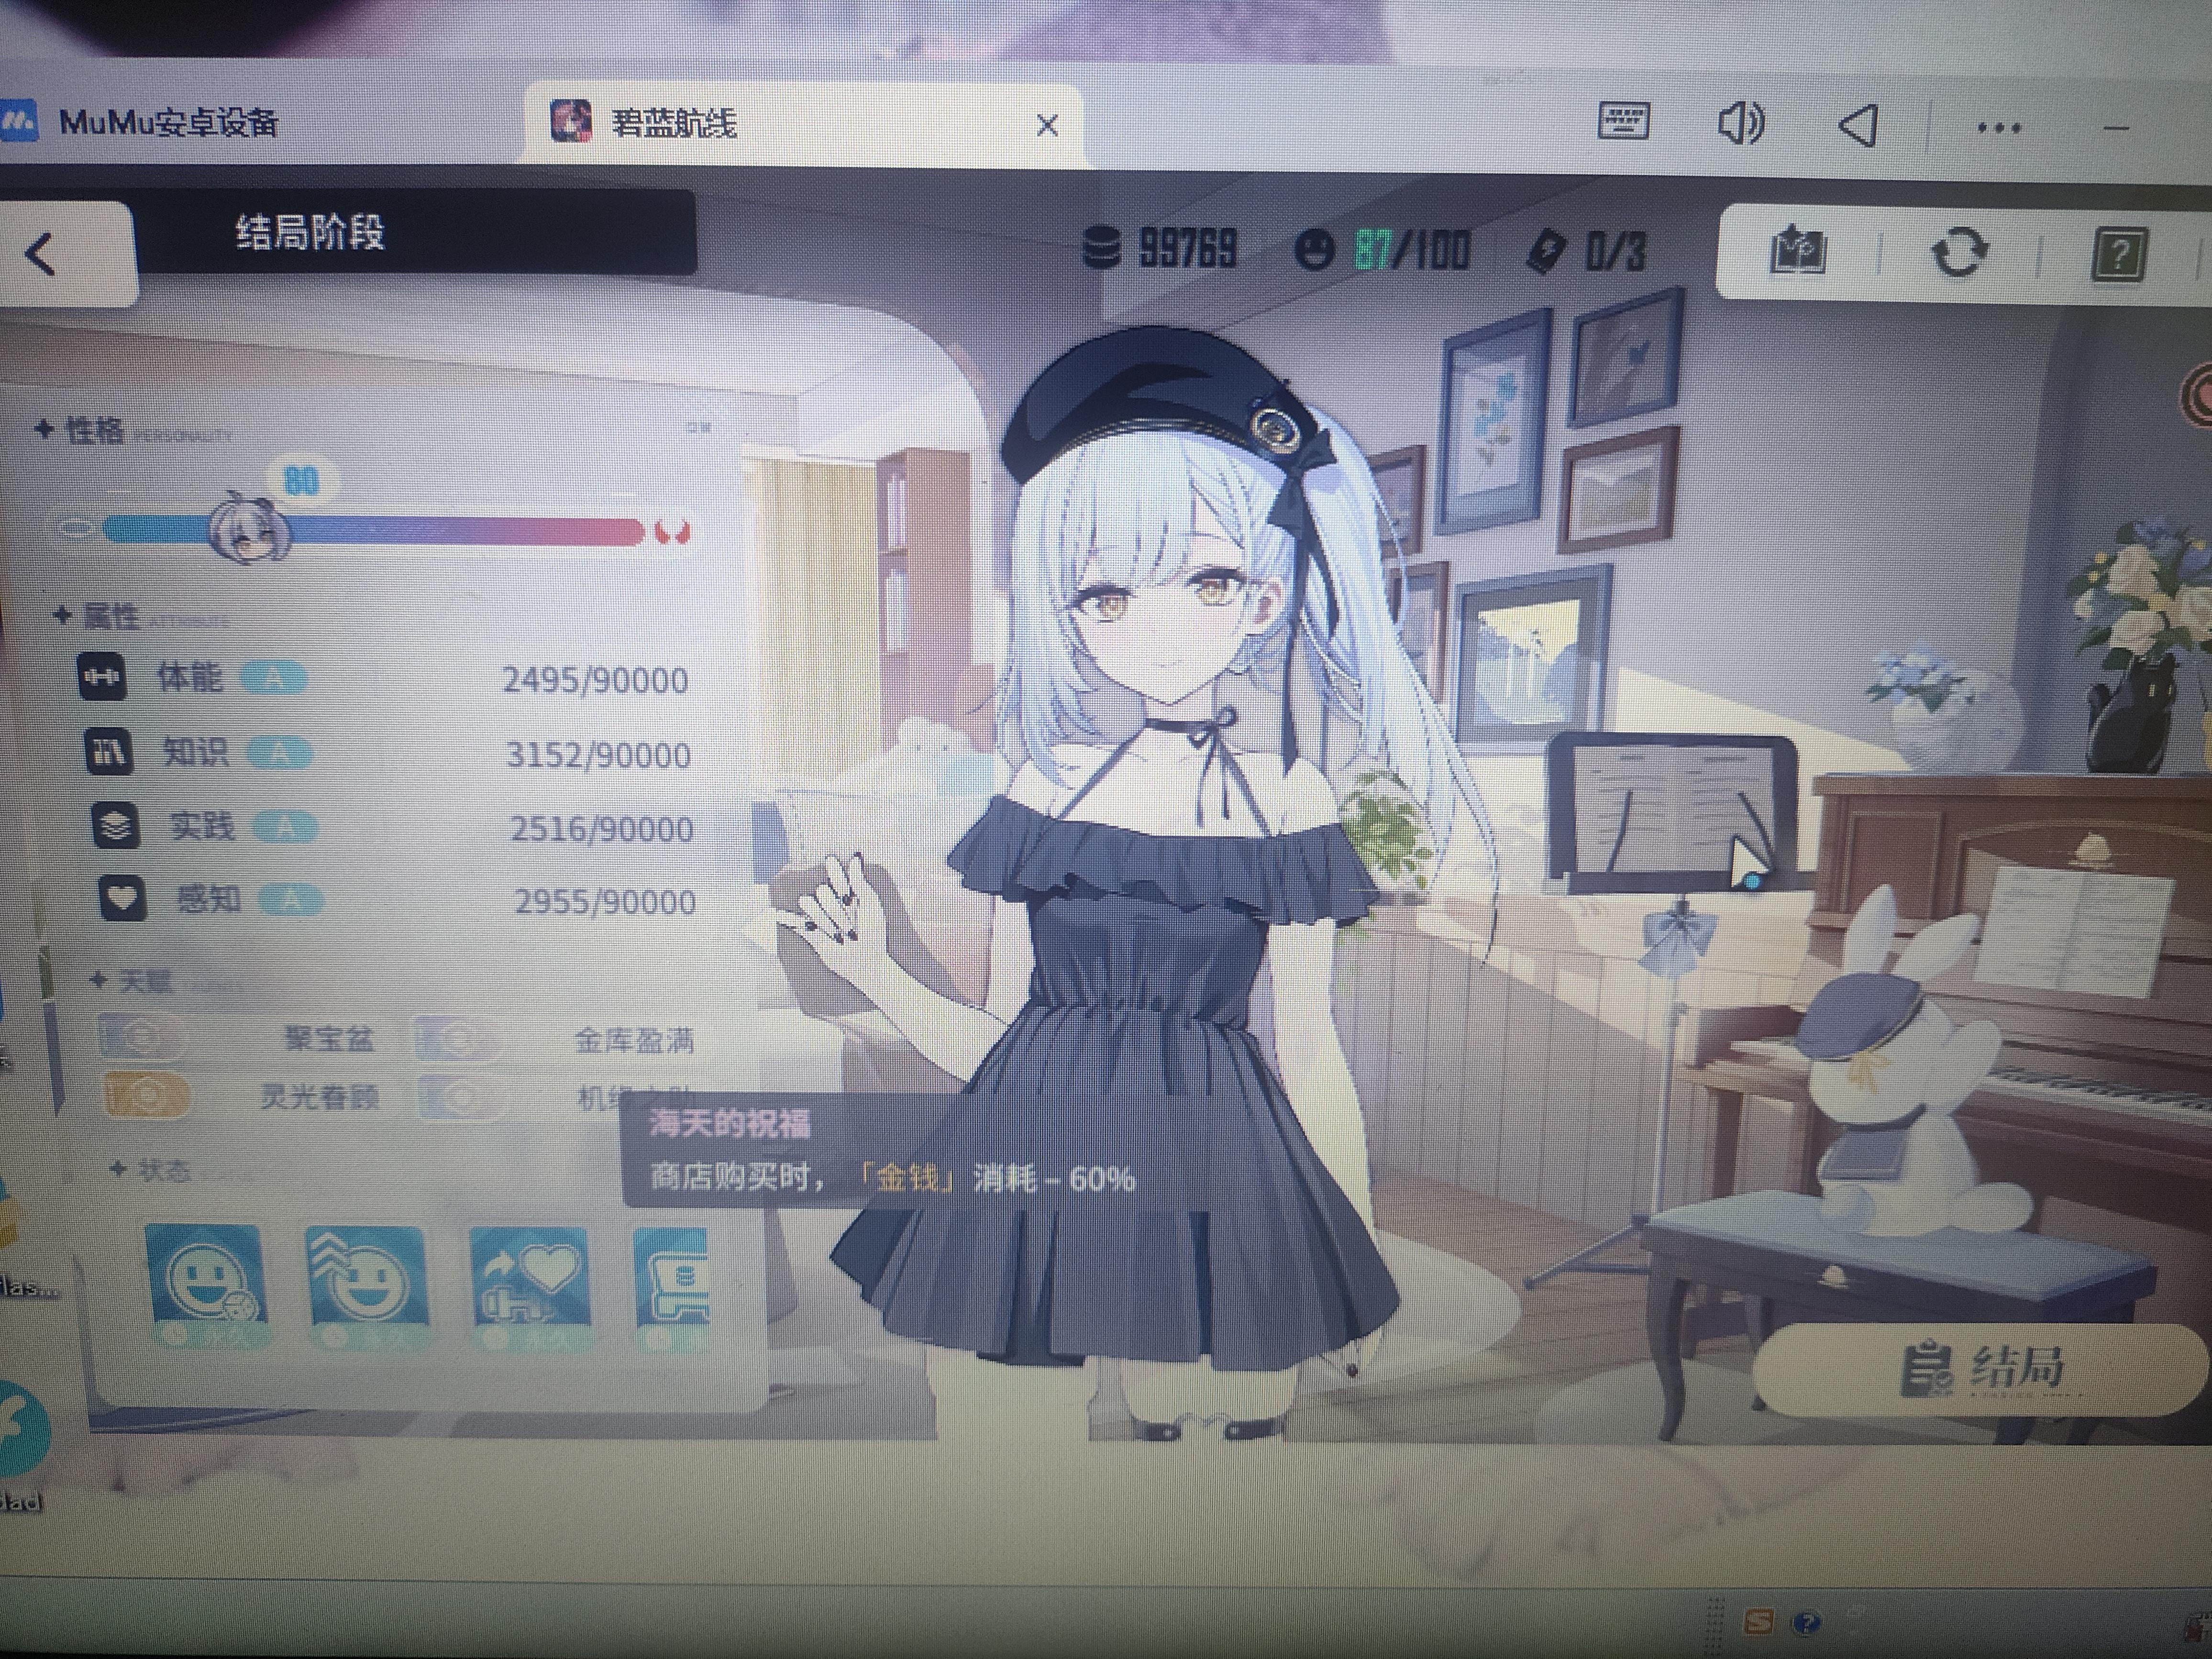Click the 金库盈满 talent name
Image resolution: width=2212 pixels, height=1659 pixels.
point(634,1041)
